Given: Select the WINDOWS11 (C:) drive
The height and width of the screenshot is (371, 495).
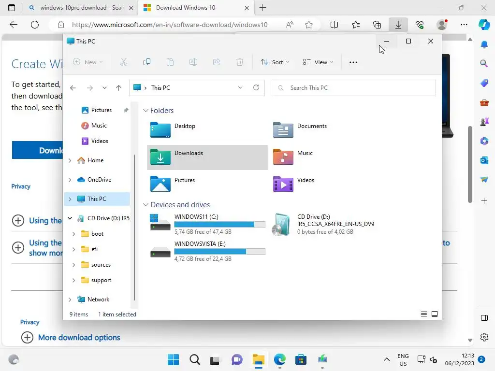Looking at the screenshot, I should pos(207,224).
